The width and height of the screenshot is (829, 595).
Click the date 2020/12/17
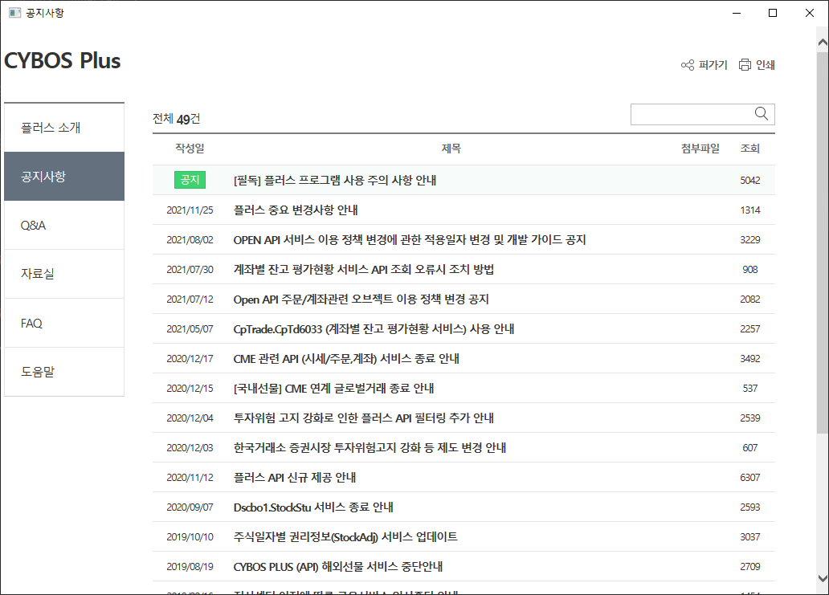click(190, 359)
